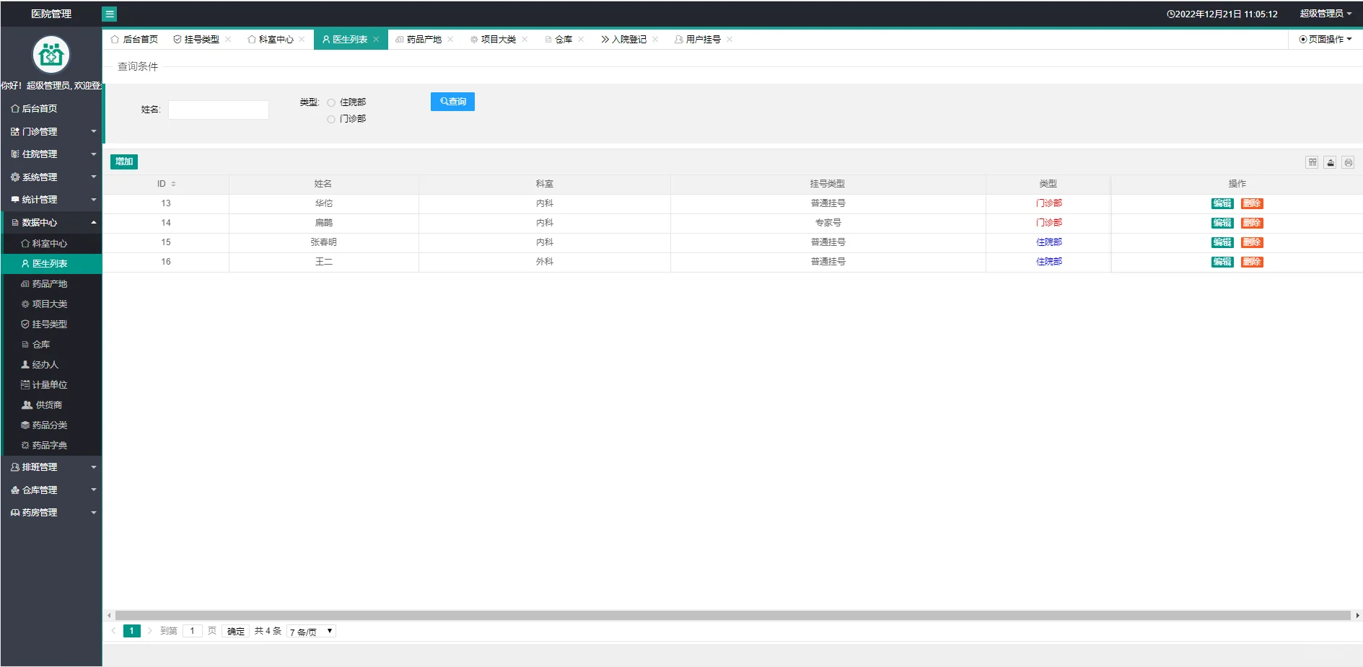Edit the row for 扁鹊
1363x667 pixels.
pyautogui.click(x=1222, y=223)
